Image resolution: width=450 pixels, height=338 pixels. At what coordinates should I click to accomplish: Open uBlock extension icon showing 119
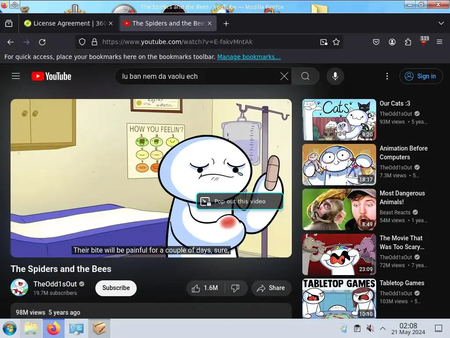point(424,41)
